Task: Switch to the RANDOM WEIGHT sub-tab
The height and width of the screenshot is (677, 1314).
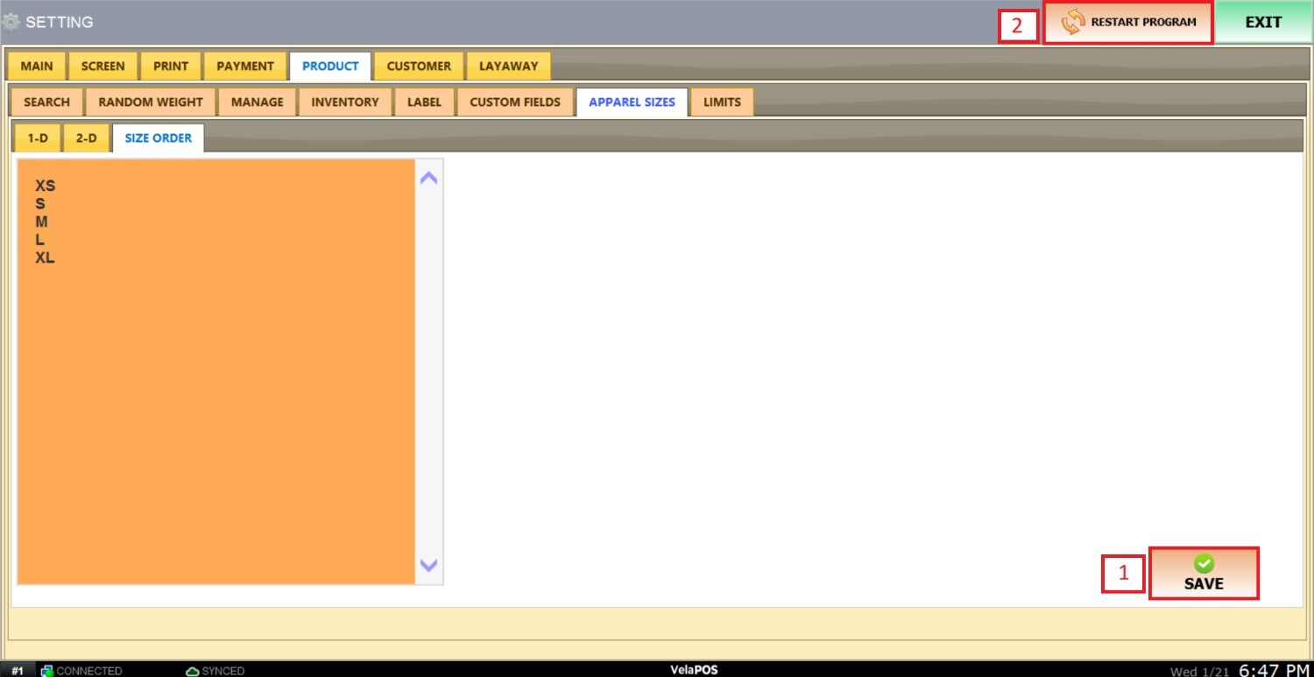Action: [x=151, y=102]
